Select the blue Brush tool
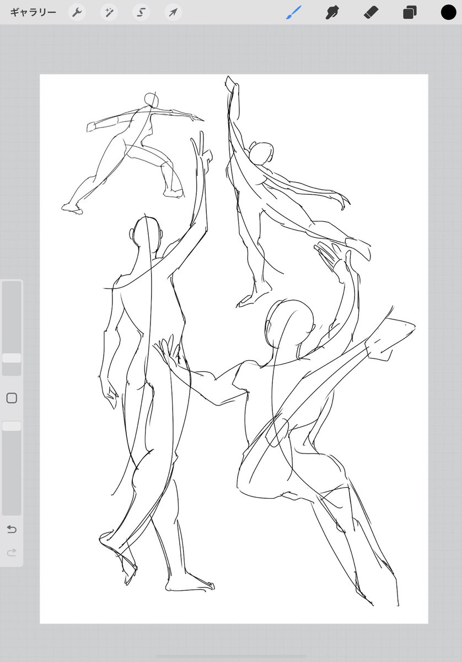 293,12
